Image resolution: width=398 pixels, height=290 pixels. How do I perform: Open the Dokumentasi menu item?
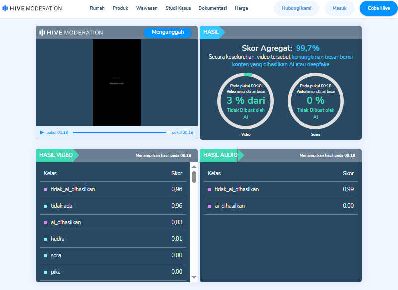point(213,8)
